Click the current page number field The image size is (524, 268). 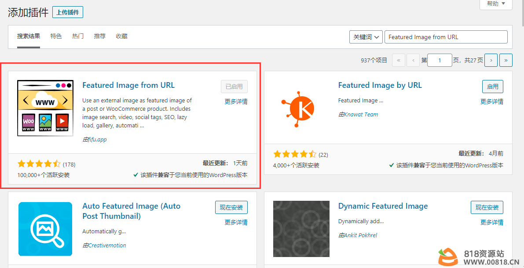coord(440,60)
